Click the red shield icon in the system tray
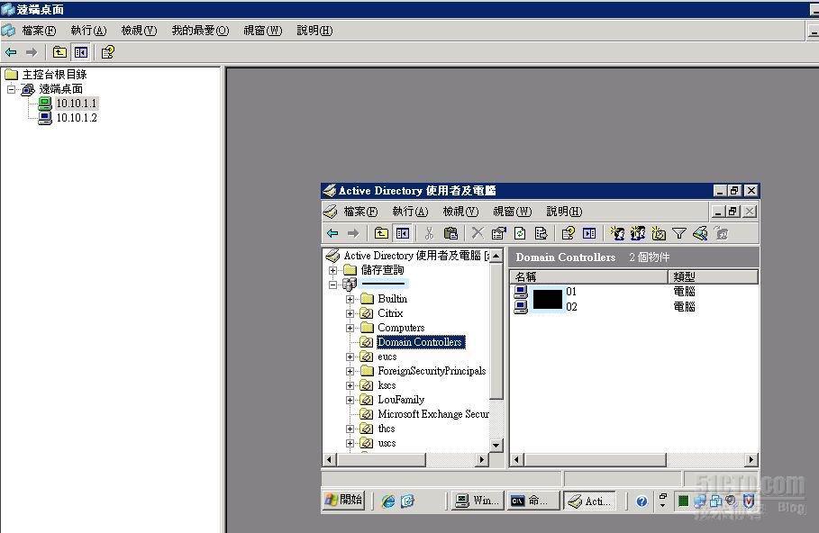819x533 pixels. point(748,501)
